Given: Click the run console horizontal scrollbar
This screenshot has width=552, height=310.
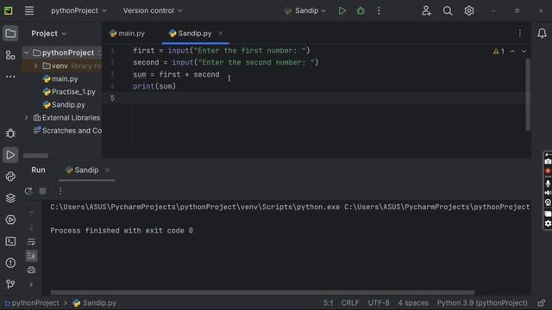Looking at the screenshot, I should point(262,293).
